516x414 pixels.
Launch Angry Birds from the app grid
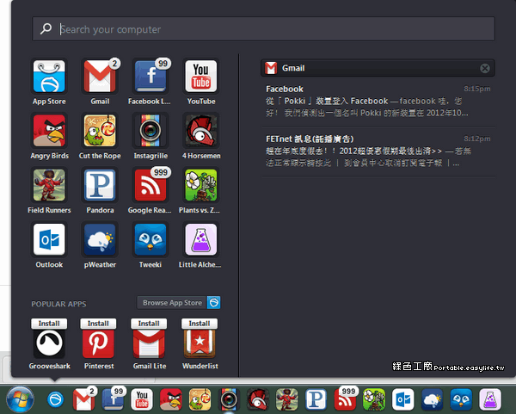[x=49, y=131]
